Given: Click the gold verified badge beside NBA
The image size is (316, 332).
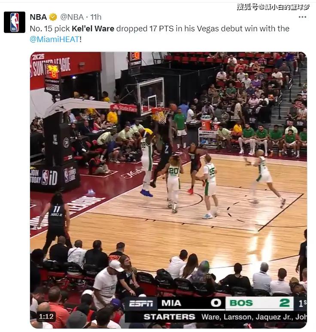Looking at the screenshot, I should (x=53, y=17).
